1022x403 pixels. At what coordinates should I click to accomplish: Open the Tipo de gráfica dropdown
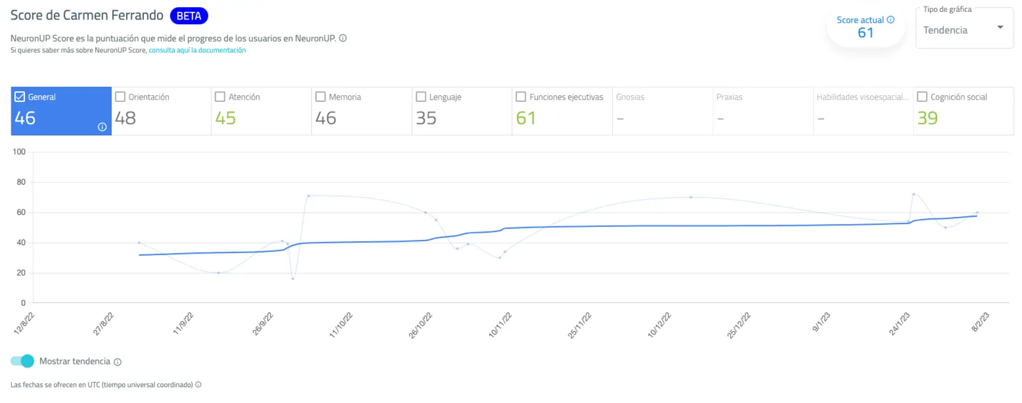[x=1000, y=27]
